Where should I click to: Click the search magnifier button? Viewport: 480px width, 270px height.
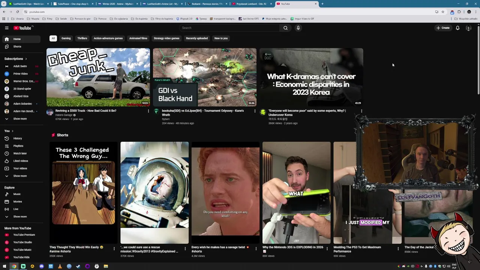pos(285,28)
